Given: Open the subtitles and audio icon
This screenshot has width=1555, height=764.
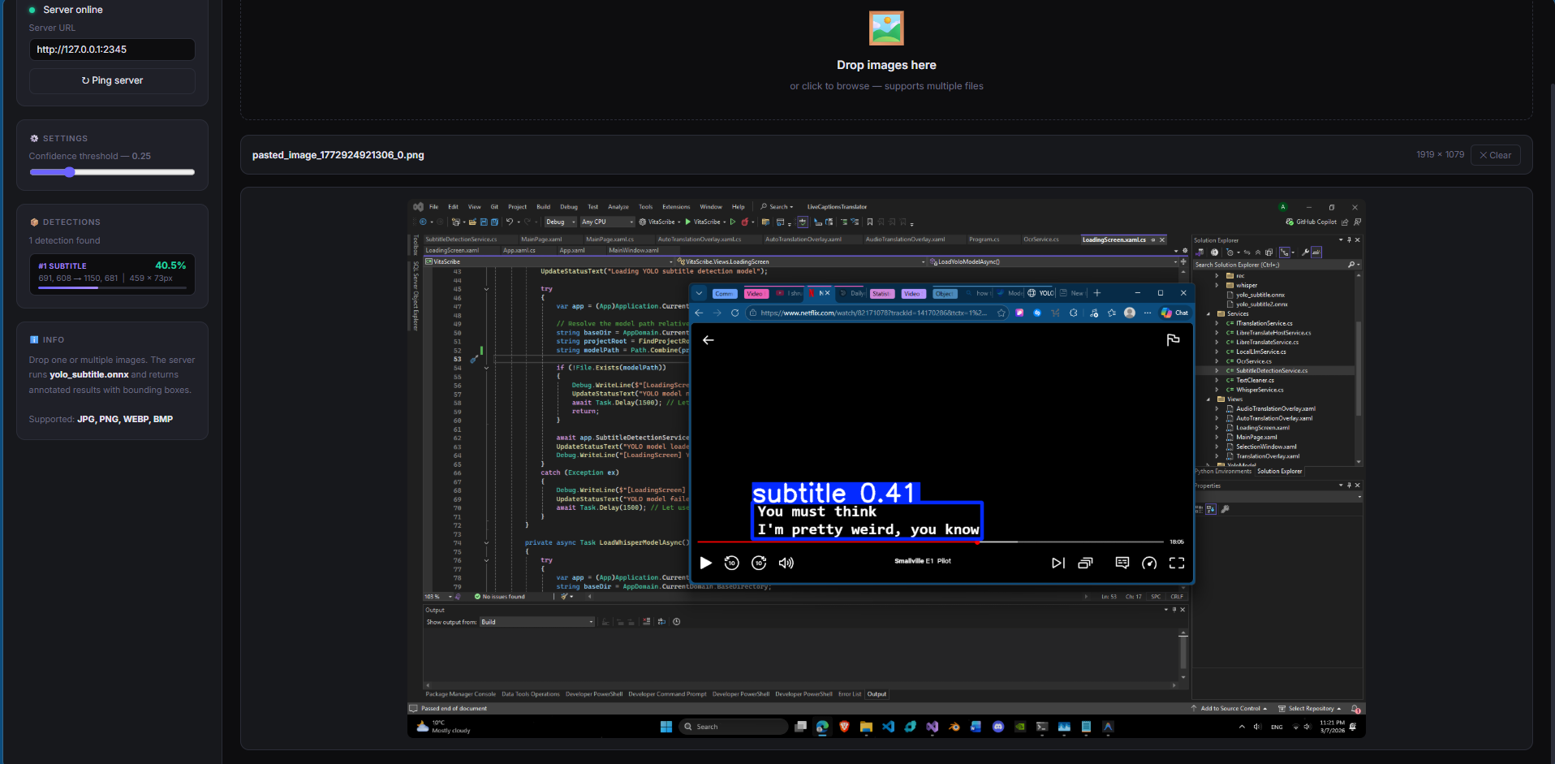Looking at the screenshot, I should pyautogui.click(x=1122, y=563).
